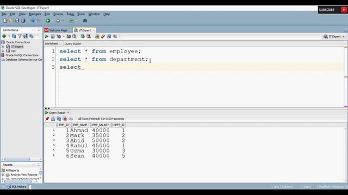This screenshot has height=195, width=348.
Task: Click the New file icon in main toolbar
Action: [5, 21]
